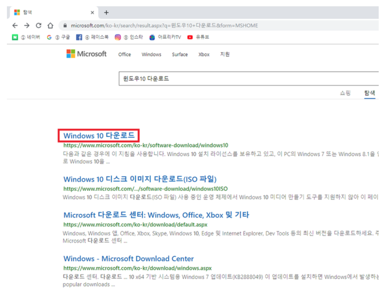Open Windows 10 디스크 이미지 다운로드(ISO 파일) link
Viewport: 390px width, 298px height.
(140, 179)
